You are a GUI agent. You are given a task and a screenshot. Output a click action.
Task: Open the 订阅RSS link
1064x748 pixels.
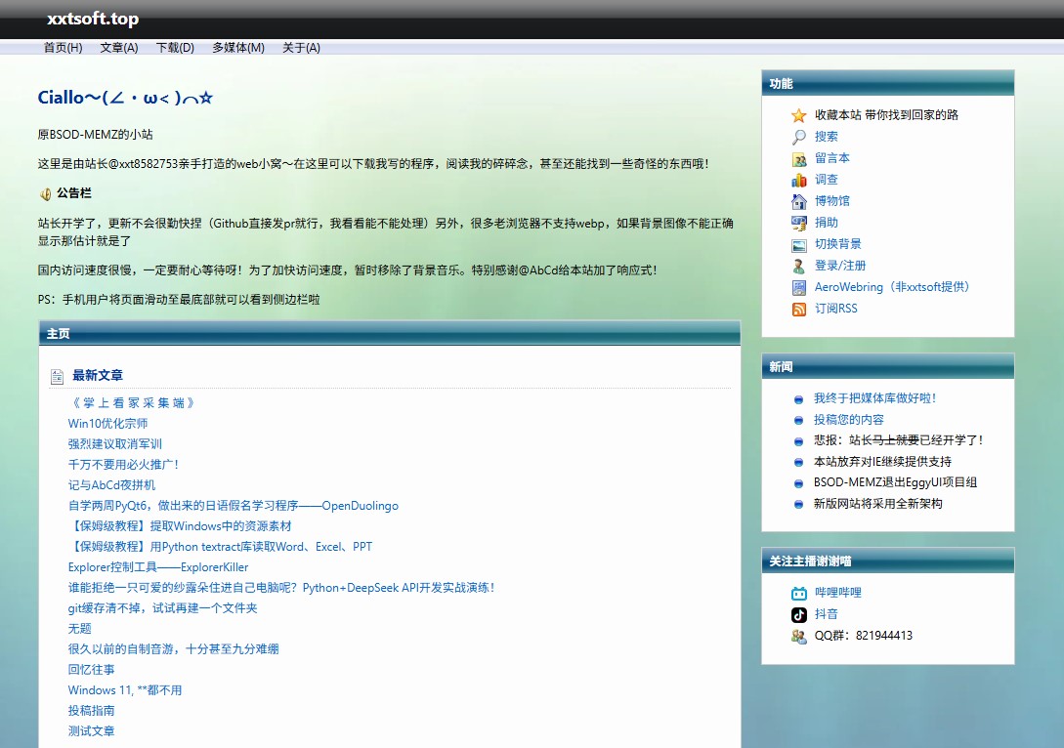point(836,308)
